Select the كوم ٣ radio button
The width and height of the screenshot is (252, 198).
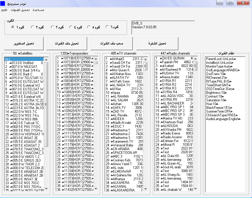[52, 27]
